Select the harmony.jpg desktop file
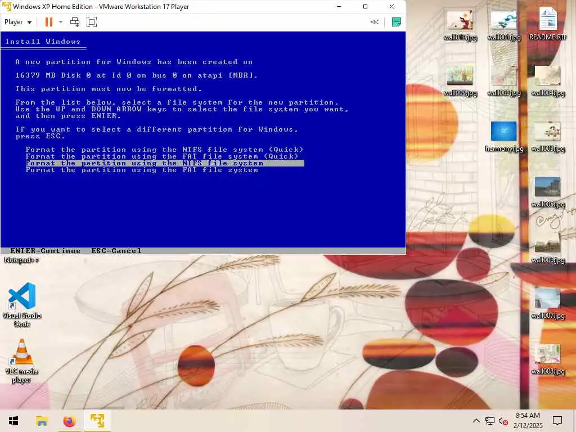This screenshot has width=576, height=432. point(504,137)
